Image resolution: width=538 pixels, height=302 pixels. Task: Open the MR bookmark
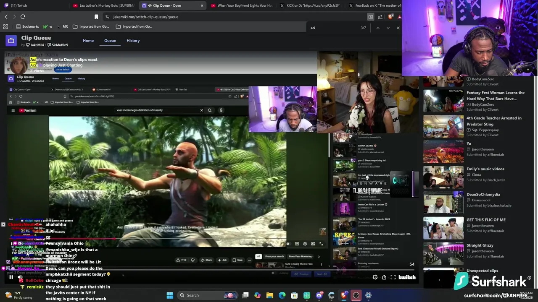point(62,26)
